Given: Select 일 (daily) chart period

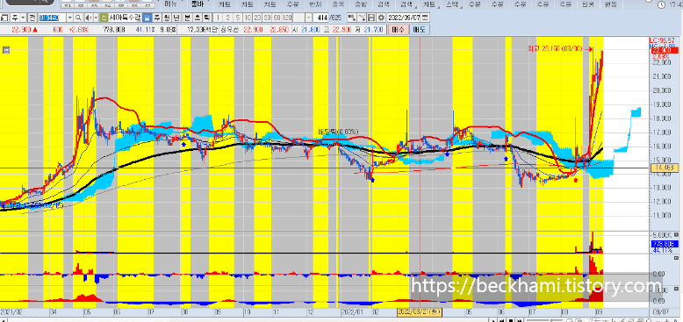Looking at the screenshot, I should pyautogui.click(x=147, y=18).
